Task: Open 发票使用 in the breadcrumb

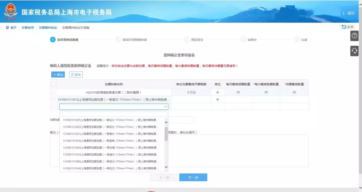Action: click(x=27, y=28)
